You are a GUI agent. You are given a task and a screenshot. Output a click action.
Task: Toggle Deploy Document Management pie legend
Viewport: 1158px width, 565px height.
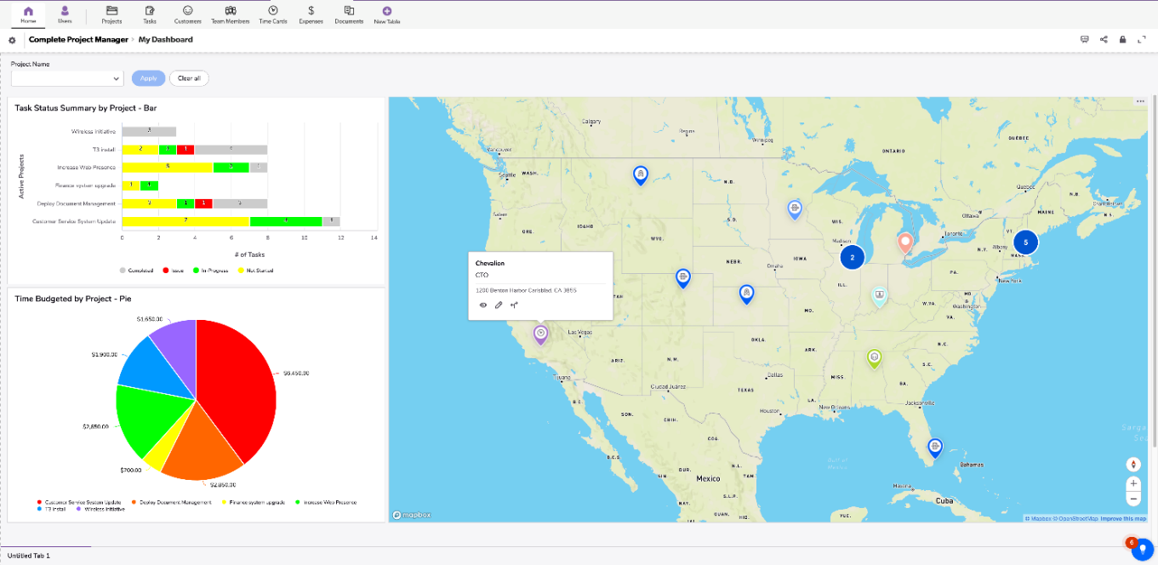[172, 503]
